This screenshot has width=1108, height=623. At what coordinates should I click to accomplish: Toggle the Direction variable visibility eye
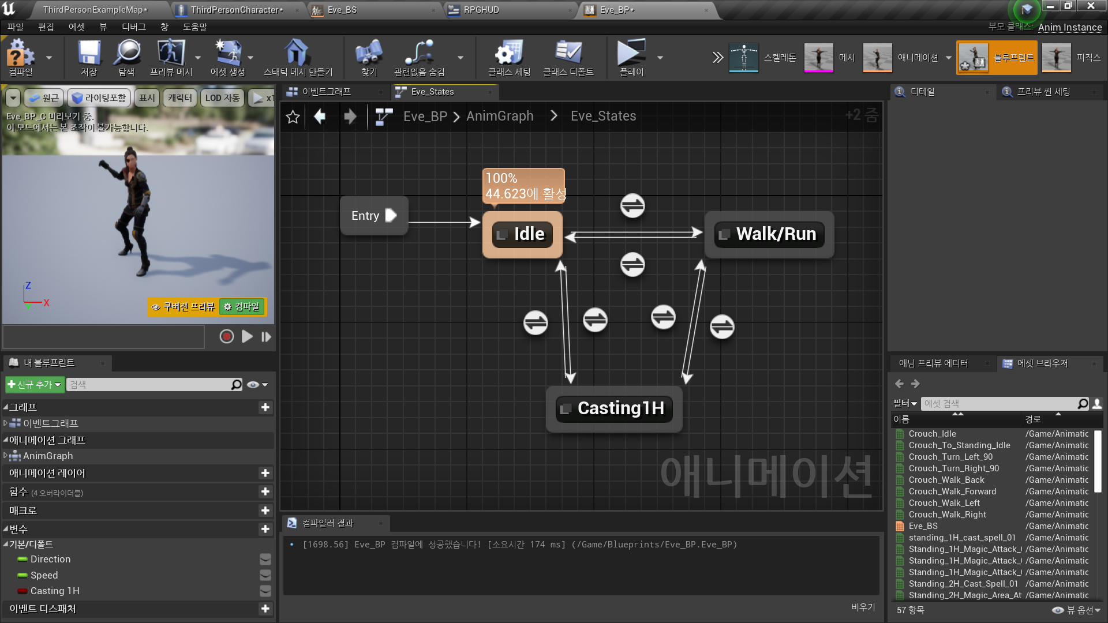265,559
